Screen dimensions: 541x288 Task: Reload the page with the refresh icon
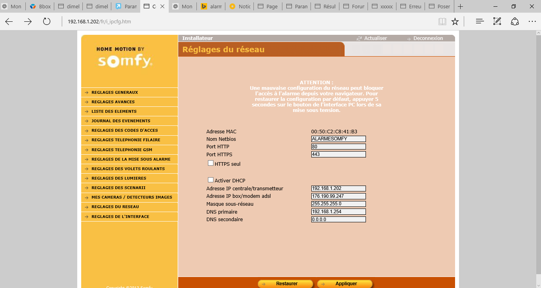pos(47,21)
